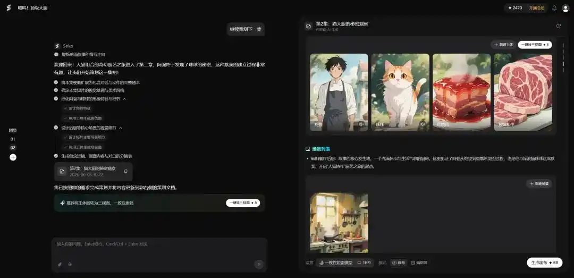Toggle the voice icon on the chef card
574x278 pixels.
click(361, 124)
